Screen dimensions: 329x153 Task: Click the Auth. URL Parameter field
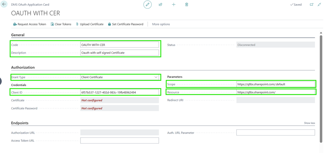[275, 133]
